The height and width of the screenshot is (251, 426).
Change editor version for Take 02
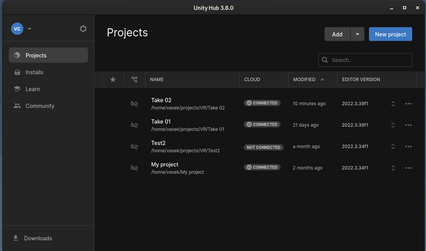393,104
